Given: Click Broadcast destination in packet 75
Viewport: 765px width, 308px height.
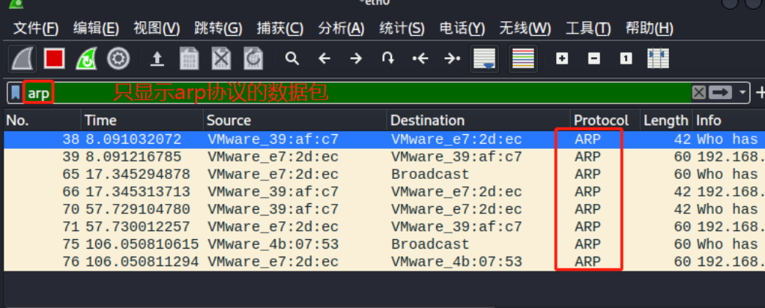Looking at the screenshot, I should click(x=430, y=244).
